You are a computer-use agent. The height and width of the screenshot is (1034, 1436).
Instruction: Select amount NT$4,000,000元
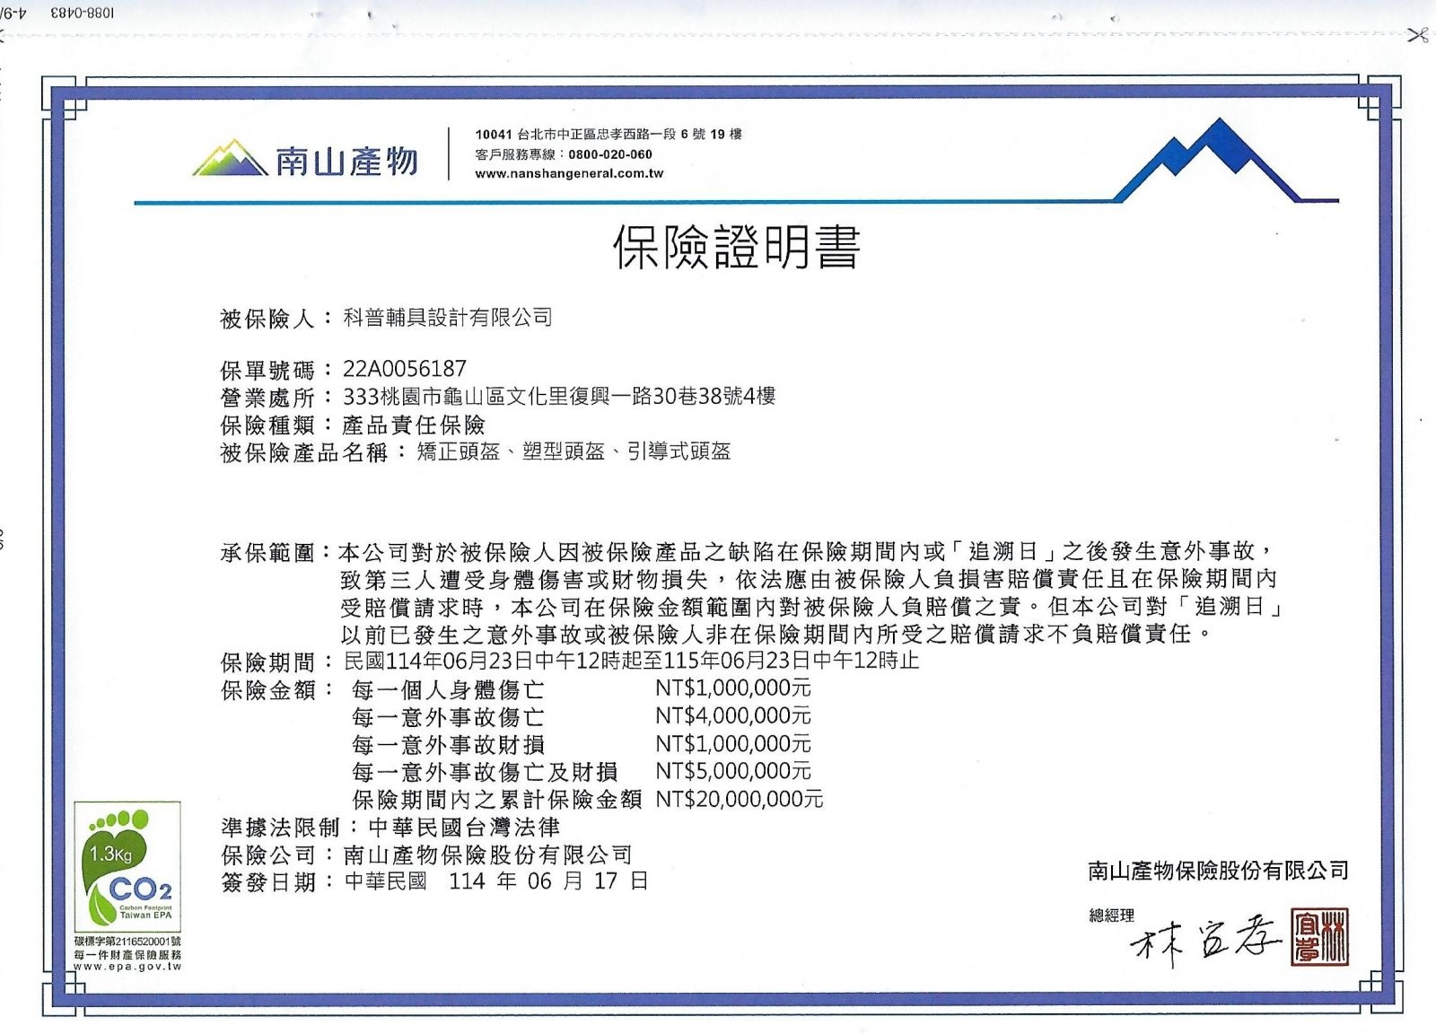coord(733,716)
